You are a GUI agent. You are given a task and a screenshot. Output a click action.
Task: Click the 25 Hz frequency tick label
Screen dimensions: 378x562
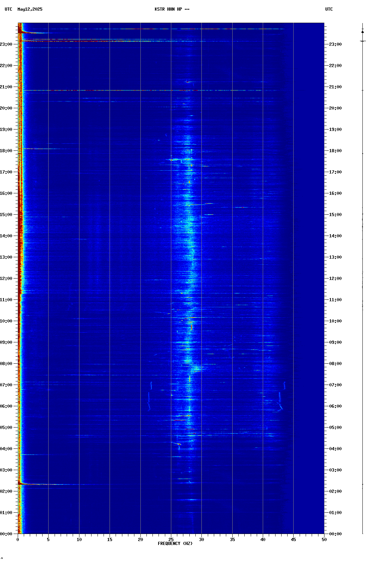click(x=171, y=540)
